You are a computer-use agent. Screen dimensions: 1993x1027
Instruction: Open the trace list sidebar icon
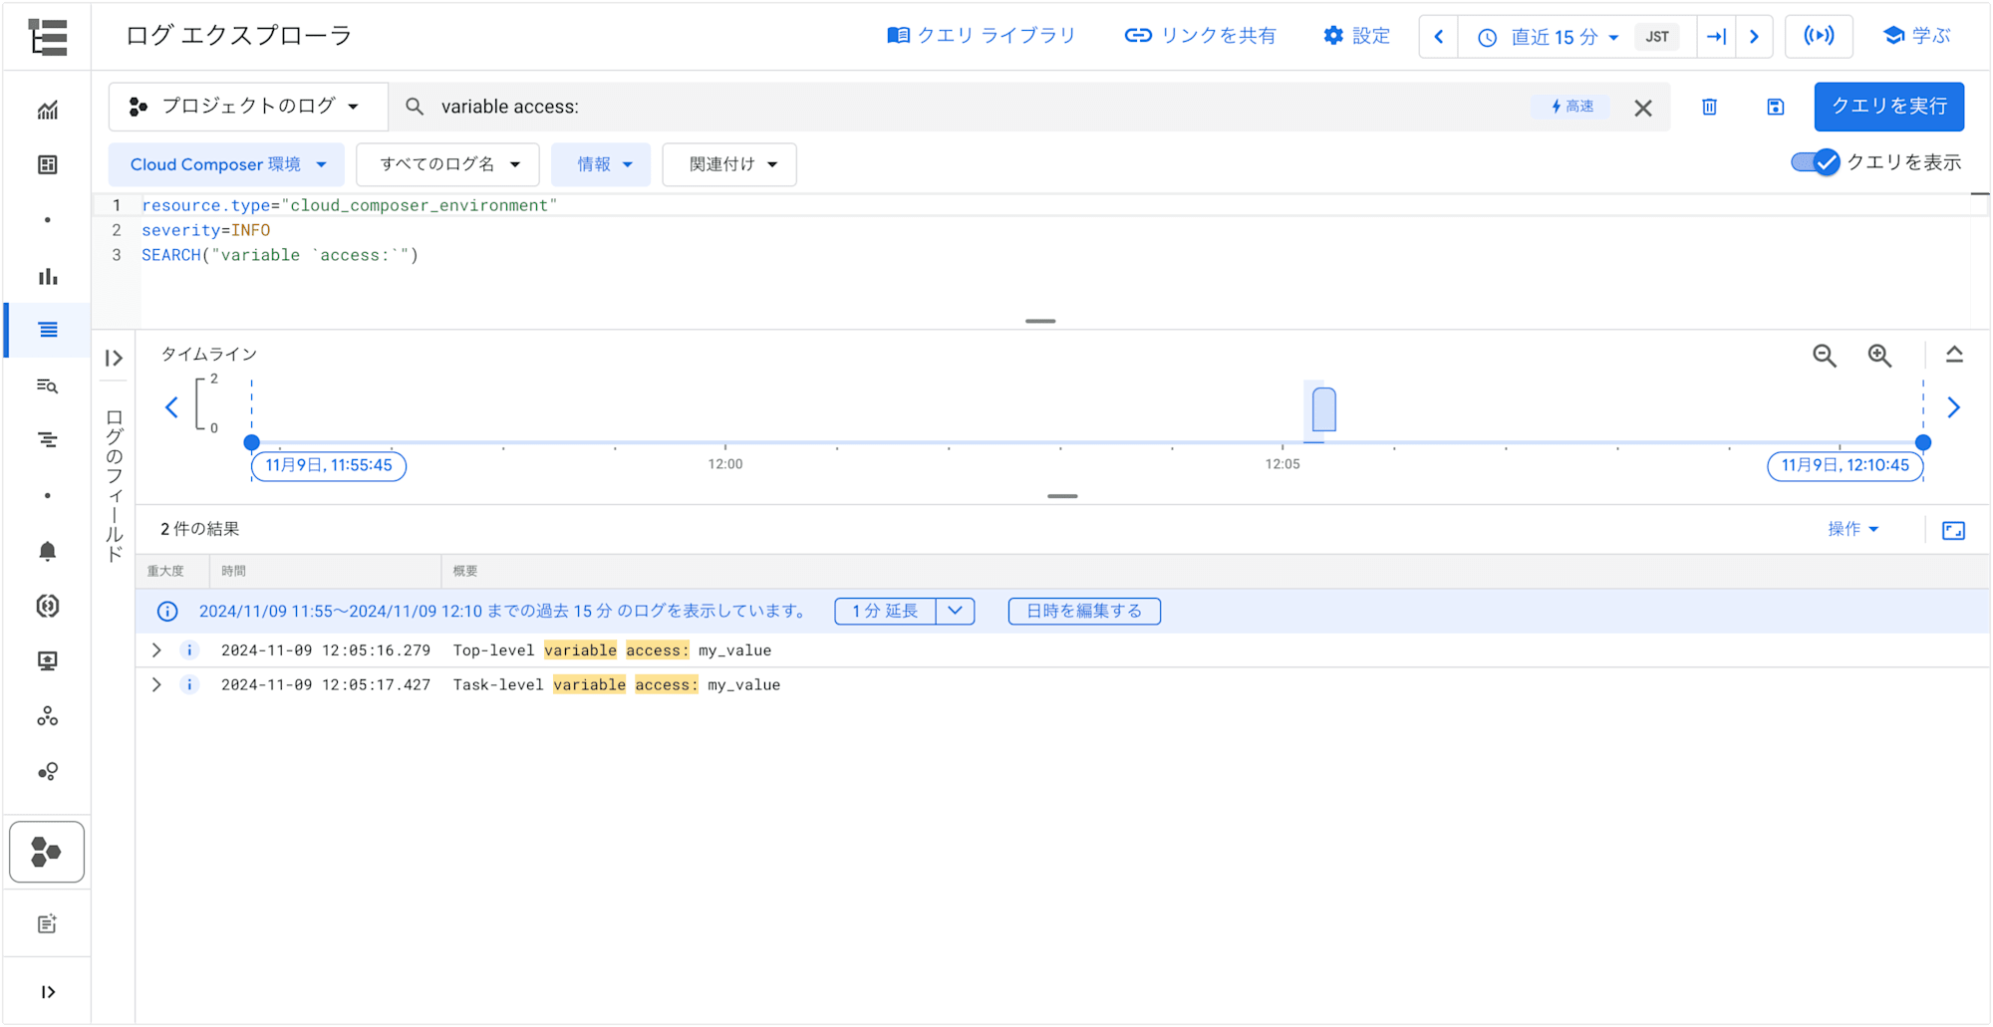coord(48,440)
